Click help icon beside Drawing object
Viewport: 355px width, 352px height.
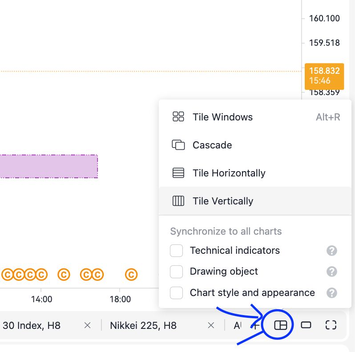pyautogui.click(x=332, y=272)
